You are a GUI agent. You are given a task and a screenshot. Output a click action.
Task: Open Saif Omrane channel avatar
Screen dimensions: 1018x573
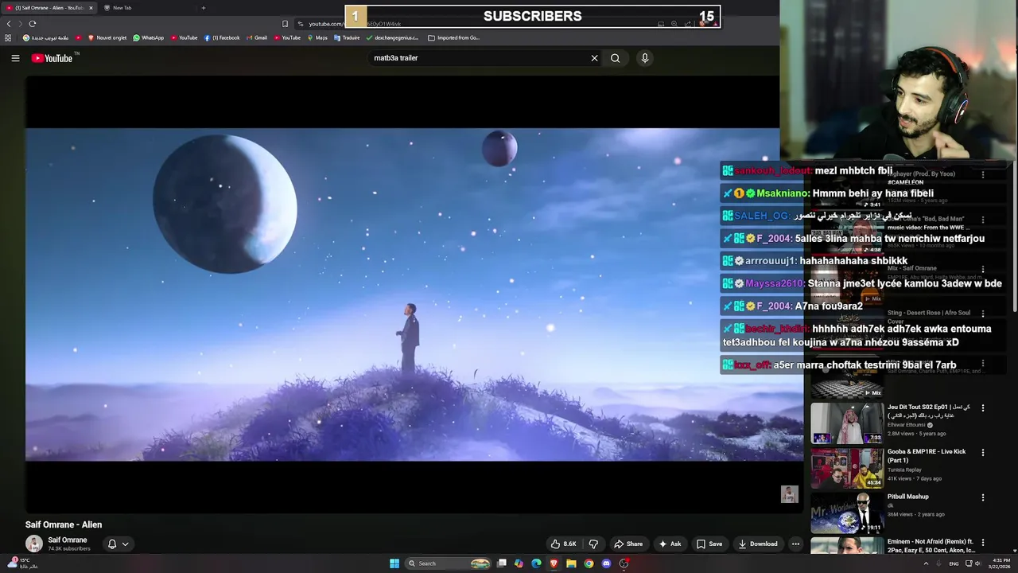pos(34,544)
